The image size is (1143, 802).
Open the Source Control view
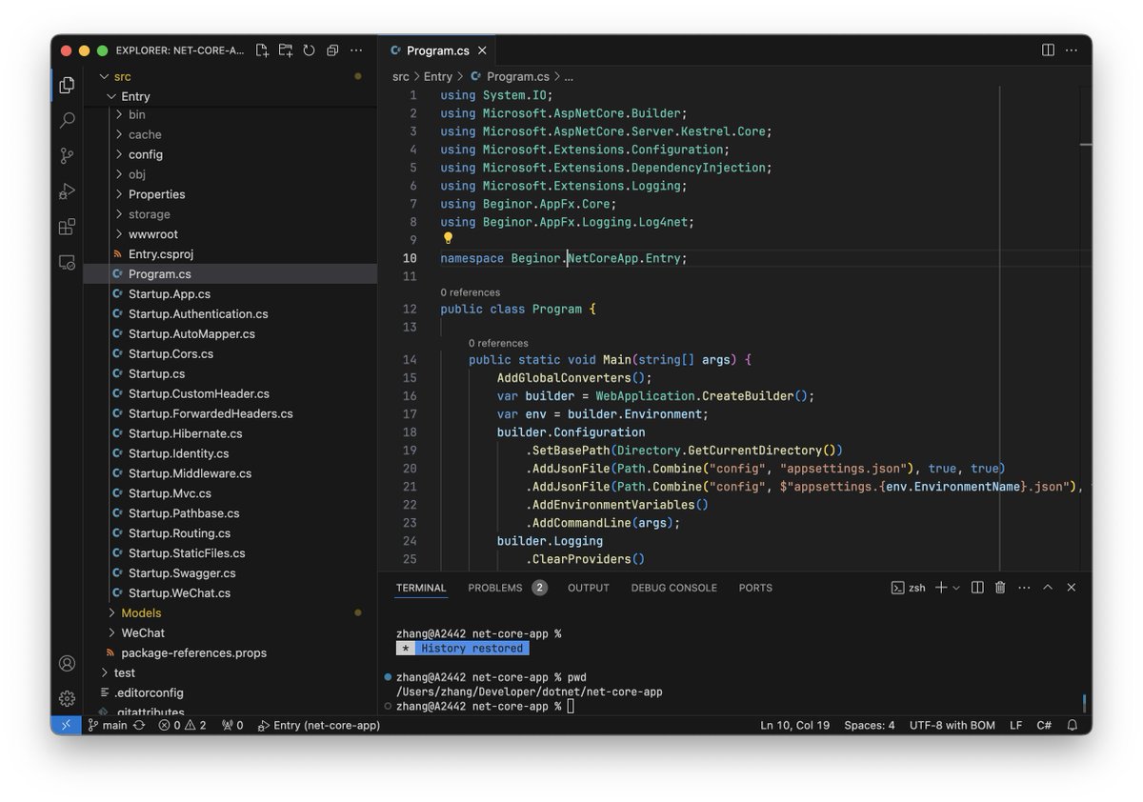click(67, 155)
